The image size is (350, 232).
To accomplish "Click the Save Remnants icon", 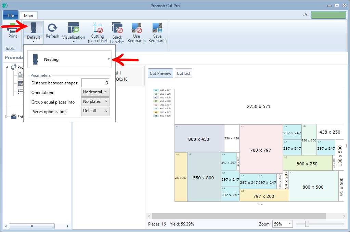I will (157, 28).
